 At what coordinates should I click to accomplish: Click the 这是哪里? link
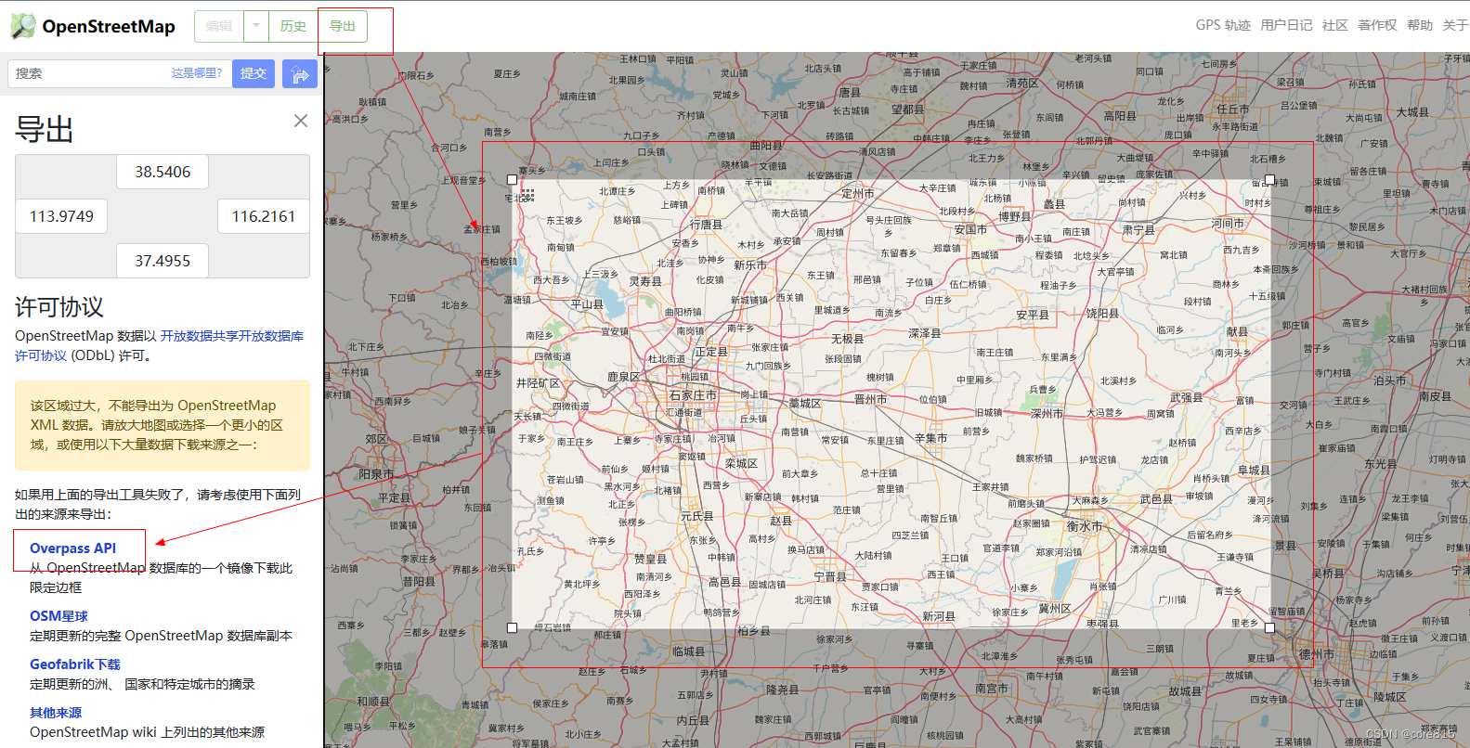pyautogui.click(x=197, y=73)
